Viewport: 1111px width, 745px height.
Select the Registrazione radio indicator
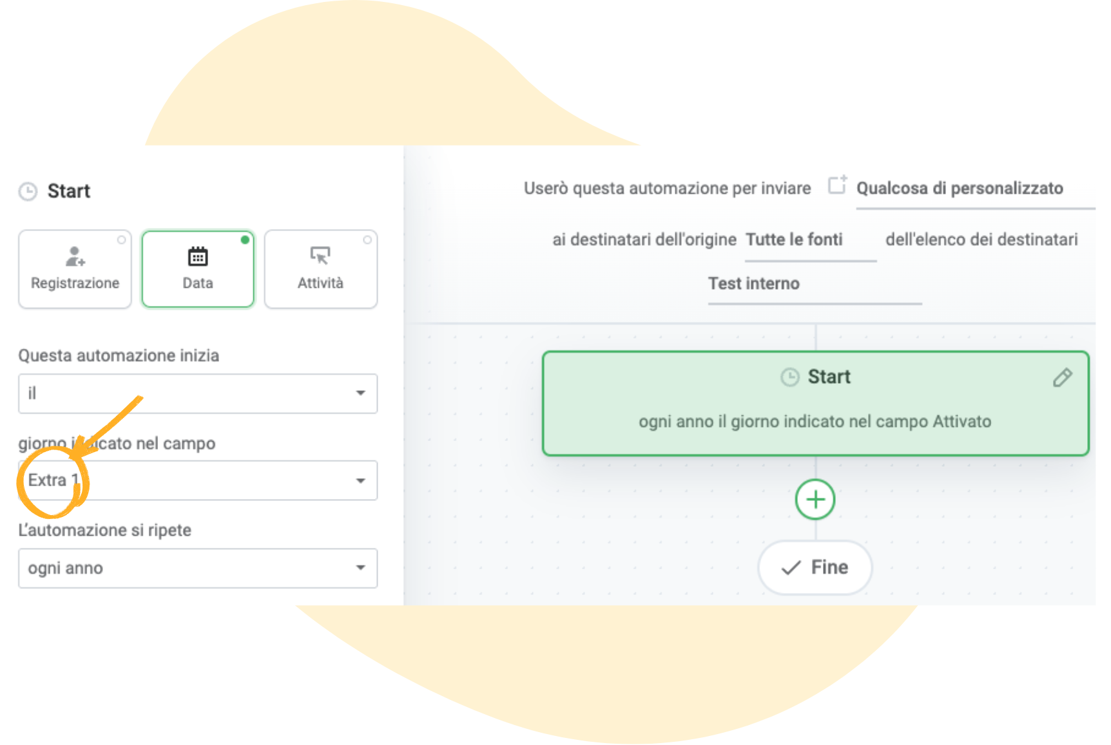pyautogui.click(x=121, y=240)
